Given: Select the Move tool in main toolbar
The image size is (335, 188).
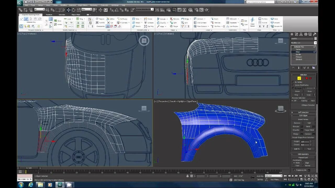Looking at the screenshot, I should [x=69, y=10].
